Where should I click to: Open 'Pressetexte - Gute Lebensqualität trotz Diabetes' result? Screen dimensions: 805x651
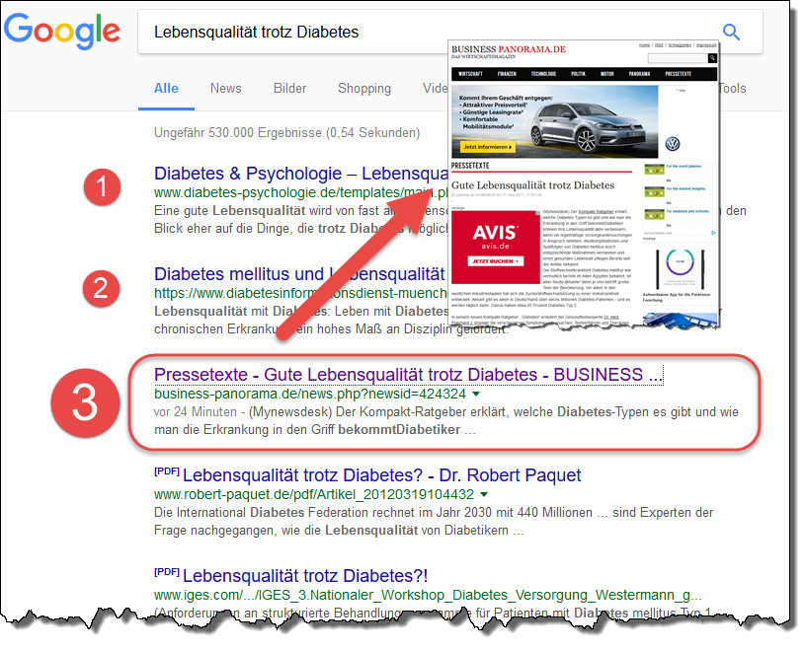click(409, 374)
